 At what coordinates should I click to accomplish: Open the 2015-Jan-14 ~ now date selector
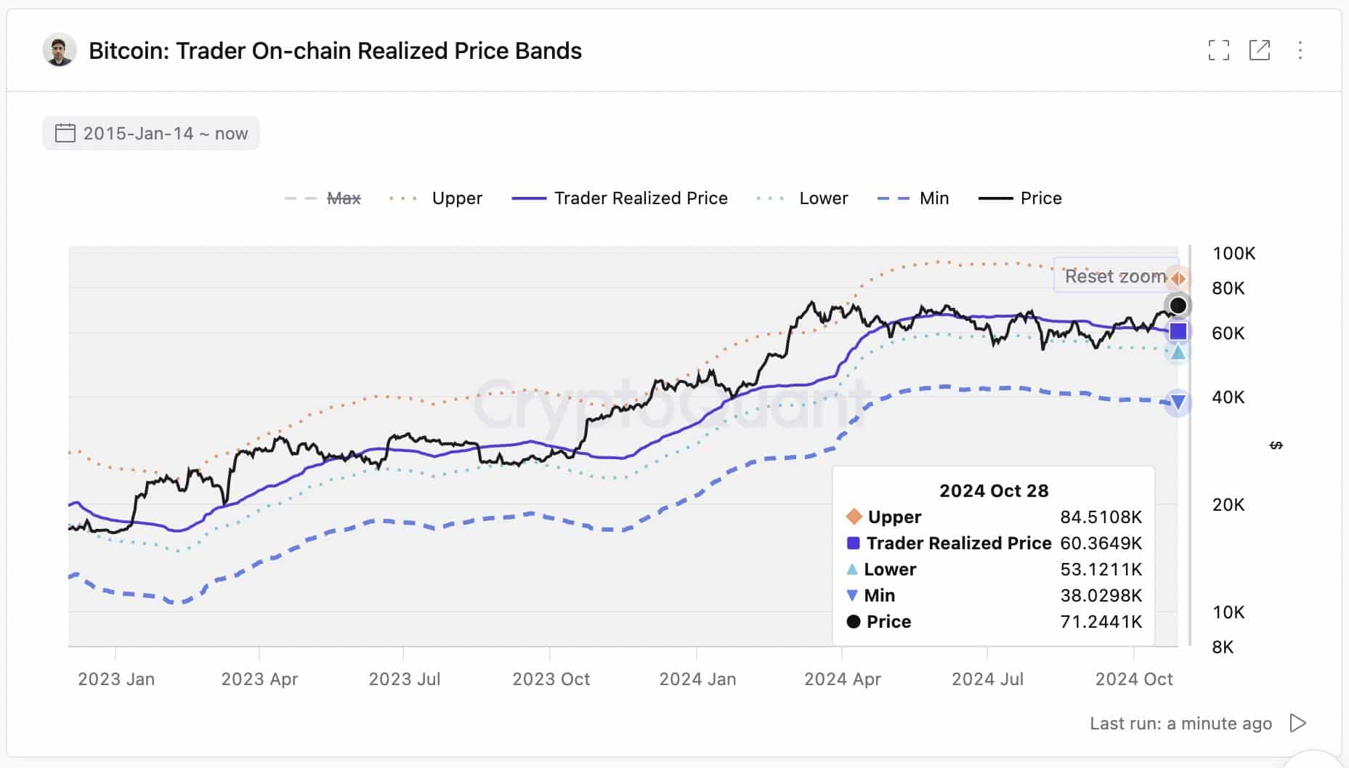150,133
